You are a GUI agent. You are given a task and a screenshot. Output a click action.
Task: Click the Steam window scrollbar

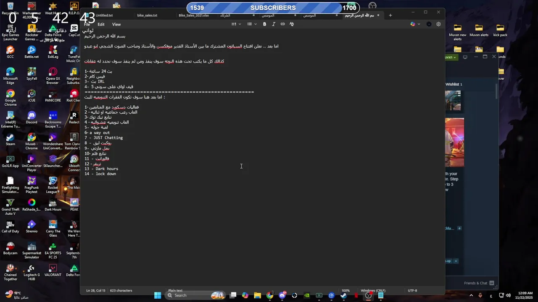[496, 91]
